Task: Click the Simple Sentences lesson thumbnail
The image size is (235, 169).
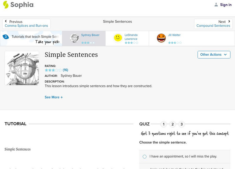Action: tap(22, 68)
